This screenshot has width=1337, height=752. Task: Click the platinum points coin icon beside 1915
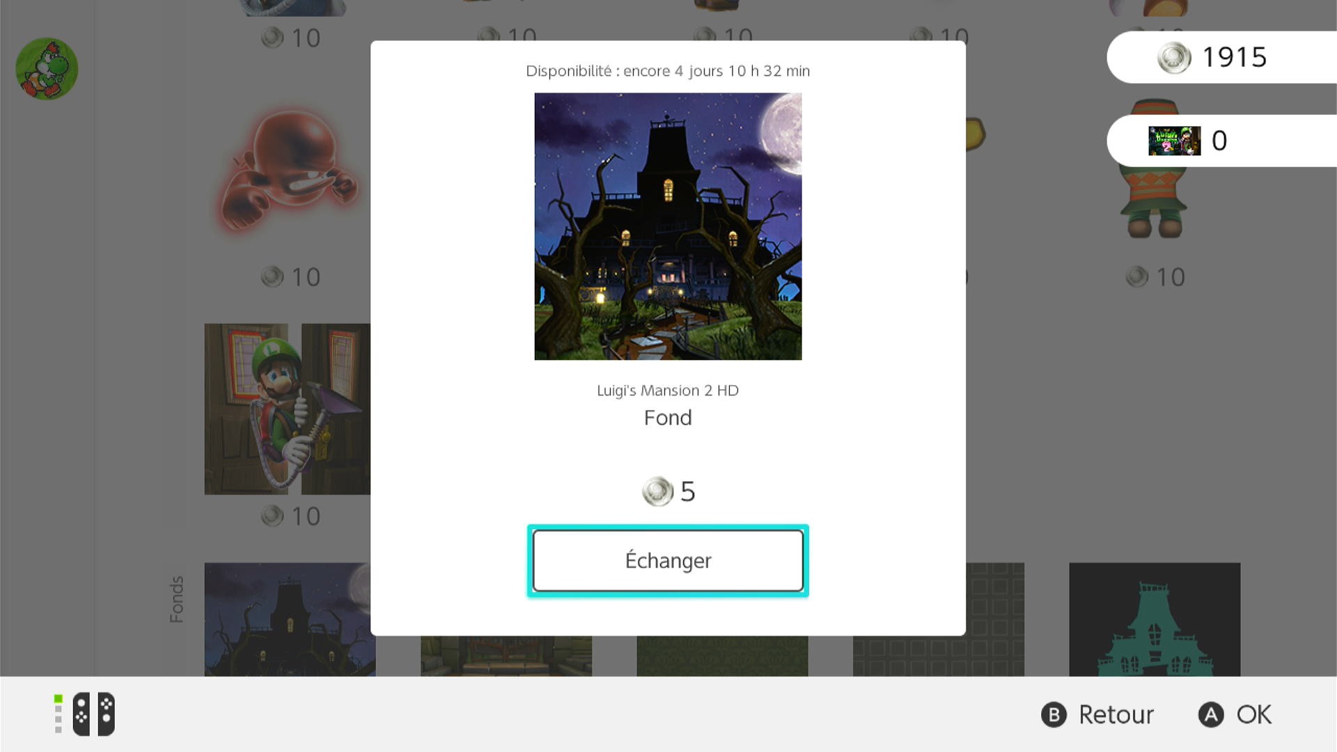(x=1174, y=57)
